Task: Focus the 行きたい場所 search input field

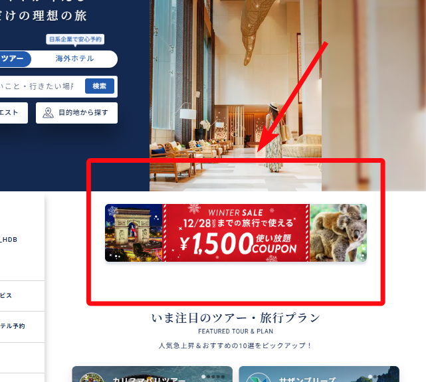Action: click(41, 86)
